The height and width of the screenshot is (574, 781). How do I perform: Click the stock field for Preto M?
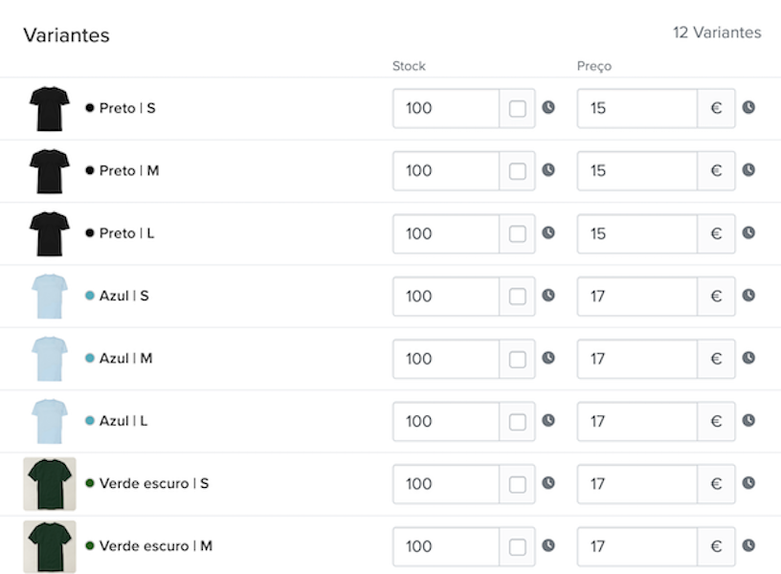[x=446, y=170]
